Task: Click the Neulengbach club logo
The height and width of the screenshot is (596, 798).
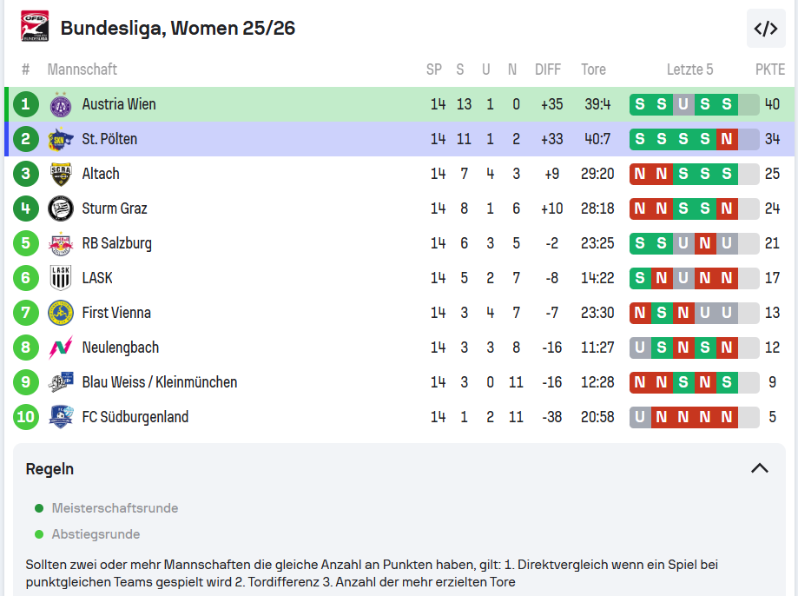Action: tap(61, 348)
